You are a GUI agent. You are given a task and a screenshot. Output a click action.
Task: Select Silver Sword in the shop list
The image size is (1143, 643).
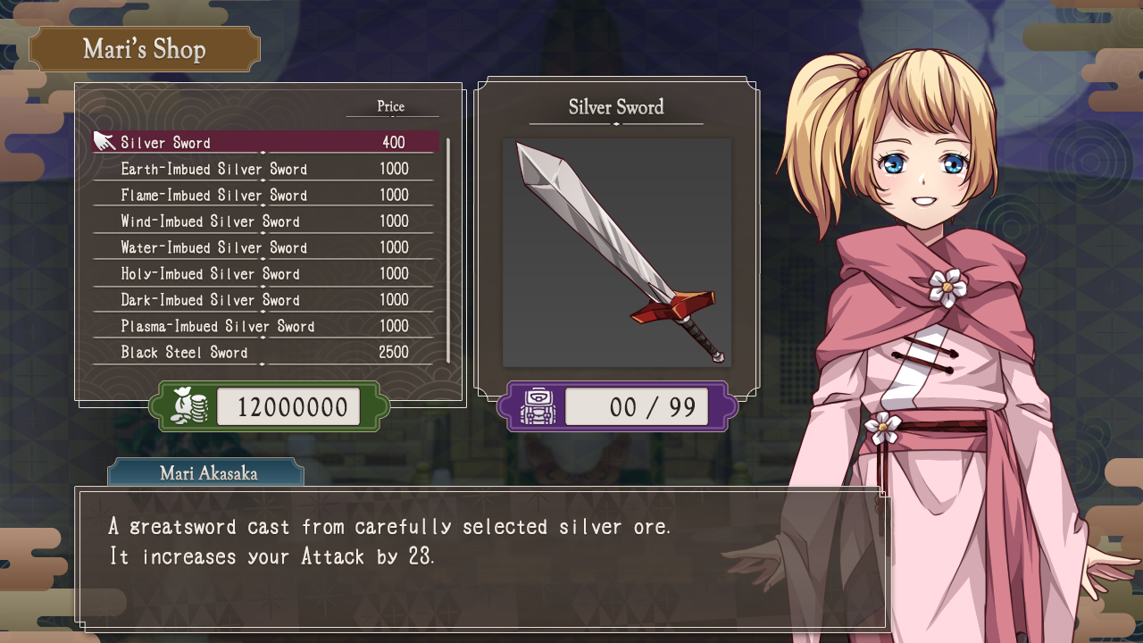pos(266,142)
